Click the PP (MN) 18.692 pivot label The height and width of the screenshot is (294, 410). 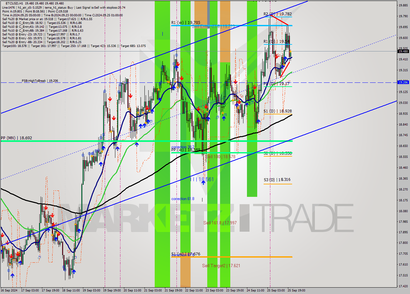pos(16,138)
